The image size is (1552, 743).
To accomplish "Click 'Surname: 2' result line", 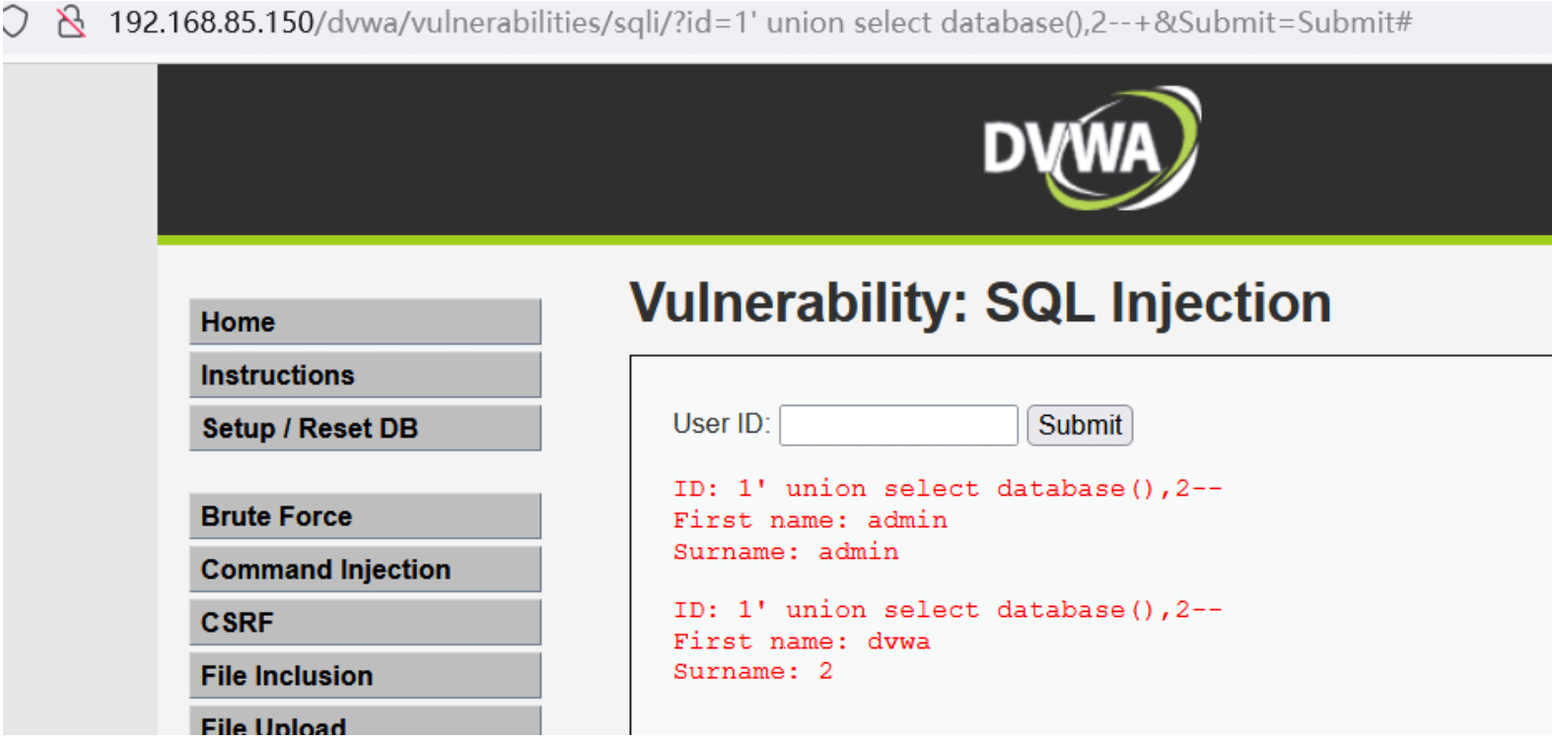I will (753, 672).
